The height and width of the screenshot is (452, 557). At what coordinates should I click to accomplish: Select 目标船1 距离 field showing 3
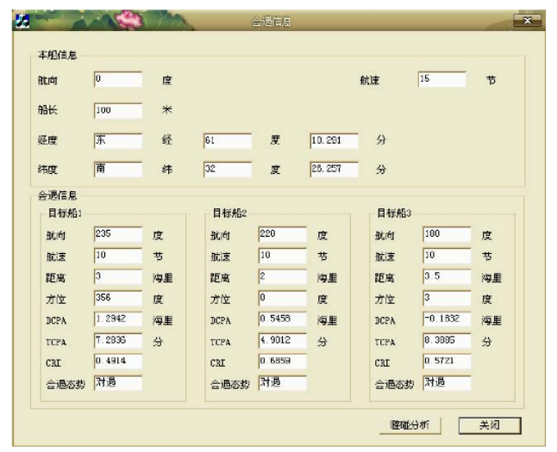pyautogui.click(x=118, y=276)
